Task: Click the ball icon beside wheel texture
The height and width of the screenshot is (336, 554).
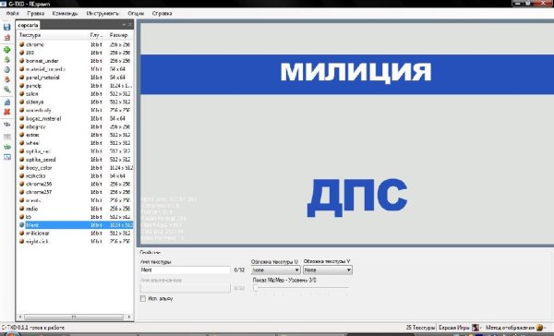Action: (21, 143)
